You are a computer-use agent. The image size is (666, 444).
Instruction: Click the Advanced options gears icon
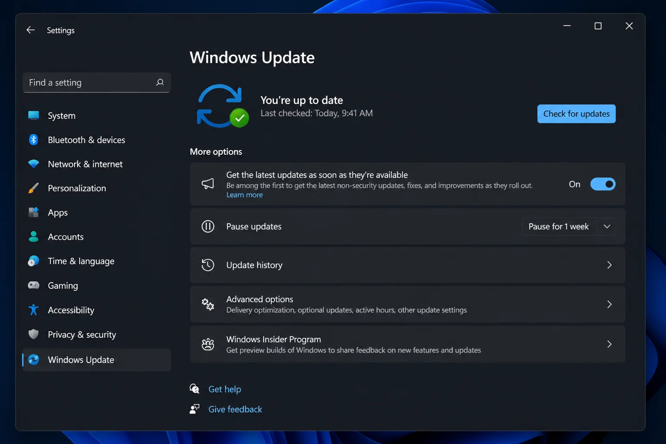pos(208,304)
